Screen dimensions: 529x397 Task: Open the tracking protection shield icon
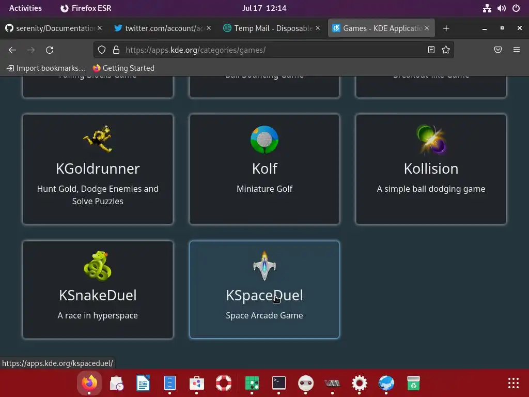102,50
